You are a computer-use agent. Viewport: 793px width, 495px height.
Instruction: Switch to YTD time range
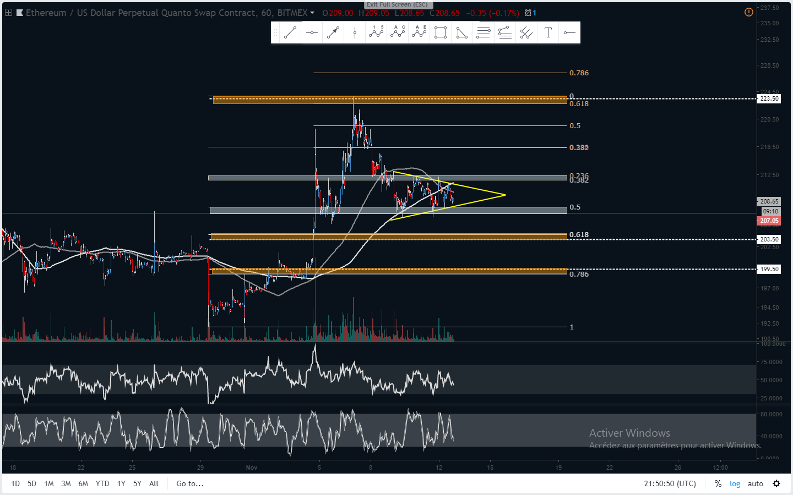102,483
